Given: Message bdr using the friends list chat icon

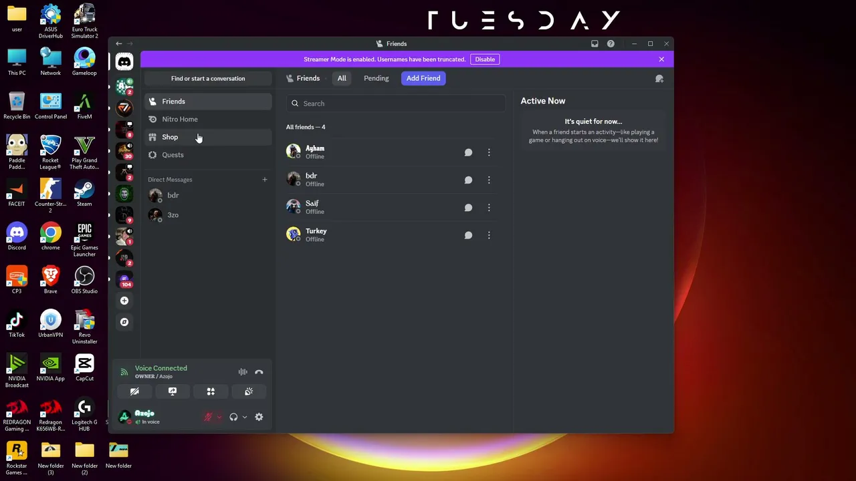Looking at the screenshot, I should tap(468, 180).
